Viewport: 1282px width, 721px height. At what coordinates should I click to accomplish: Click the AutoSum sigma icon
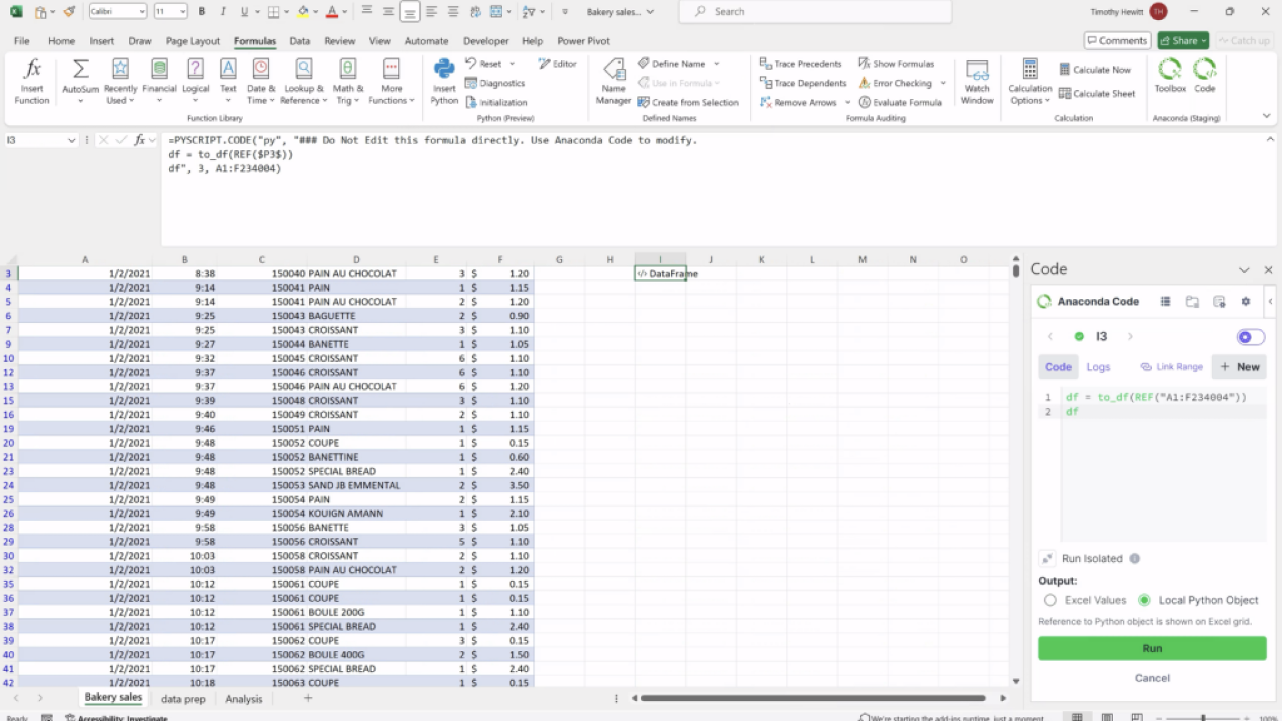80,69
